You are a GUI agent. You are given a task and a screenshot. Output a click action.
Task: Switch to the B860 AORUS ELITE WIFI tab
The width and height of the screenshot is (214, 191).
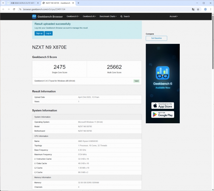click(23, 3)
